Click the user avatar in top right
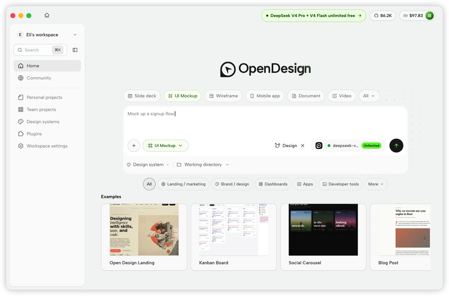 pos(429,15)
